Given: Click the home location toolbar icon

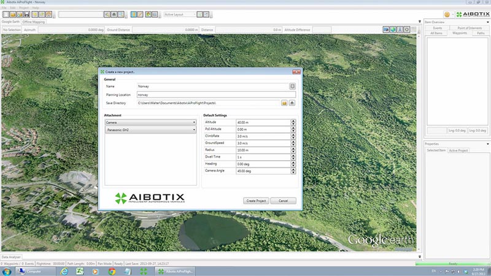Looking at the screenshot, I should tap(114, 14).
